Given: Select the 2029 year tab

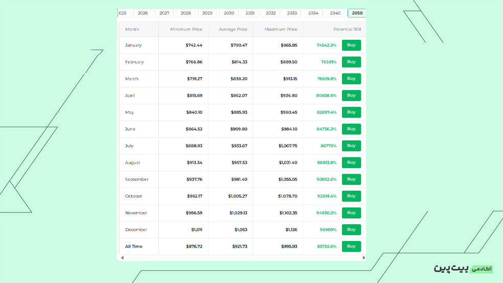Looking at the screenshot, I should 207,13.
